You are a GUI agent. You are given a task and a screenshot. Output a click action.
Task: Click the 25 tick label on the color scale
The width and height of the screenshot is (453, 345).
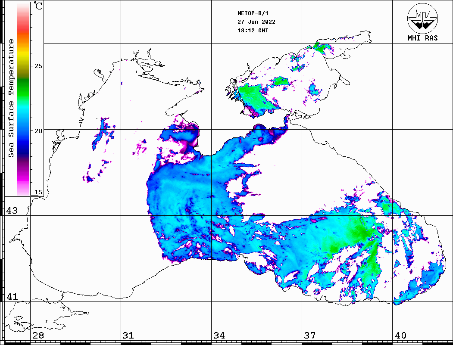38,66
